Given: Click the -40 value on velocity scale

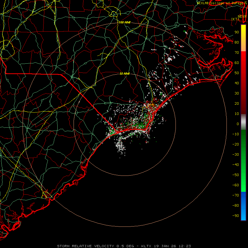Looking at the screenshot, I should pos(236,165).
